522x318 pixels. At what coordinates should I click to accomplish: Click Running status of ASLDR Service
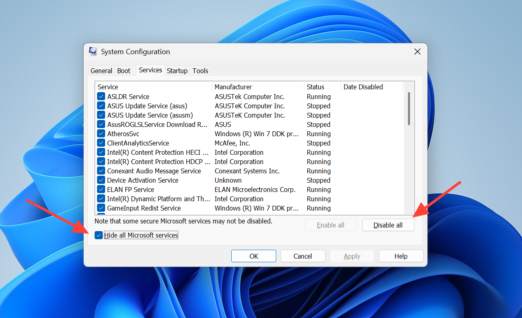click(x=319, y=97)
